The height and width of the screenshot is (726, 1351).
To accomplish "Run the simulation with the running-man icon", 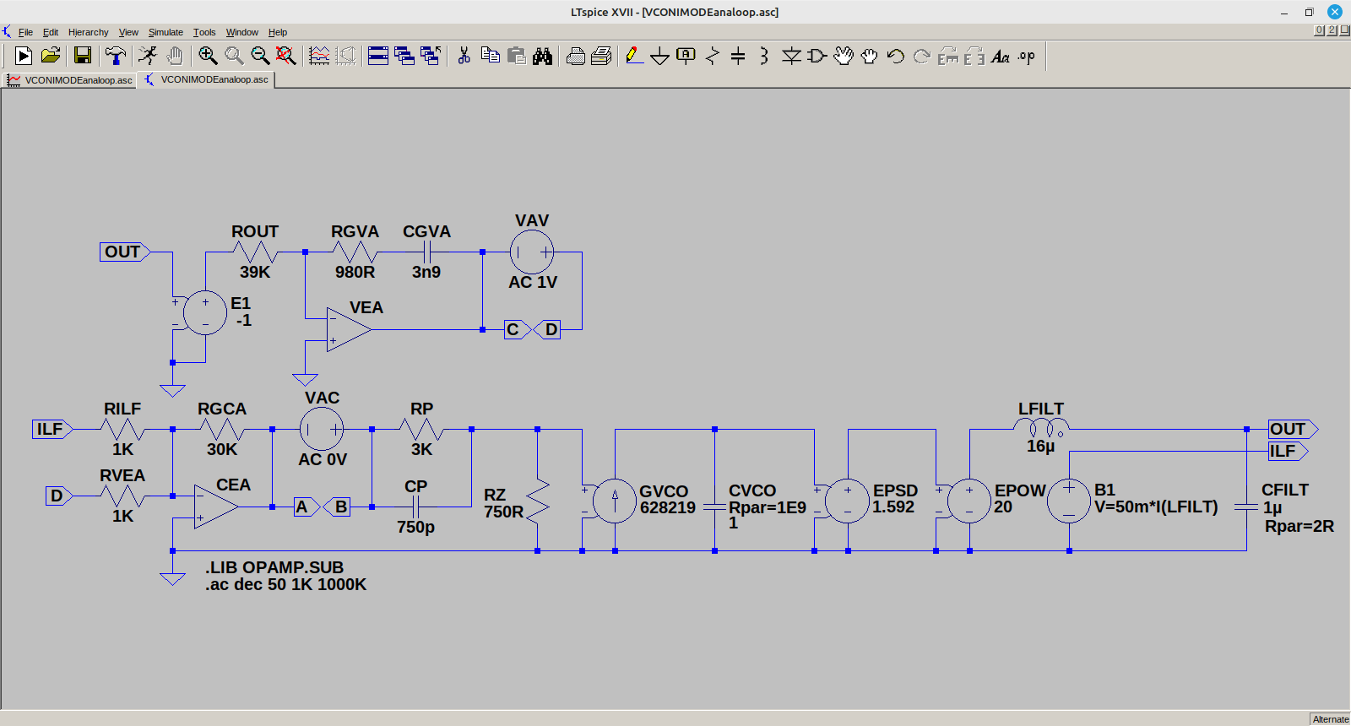I will [148, 56].
